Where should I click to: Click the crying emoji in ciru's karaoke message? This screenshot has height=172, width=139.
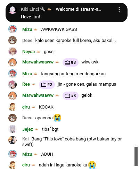click(92, 165)
